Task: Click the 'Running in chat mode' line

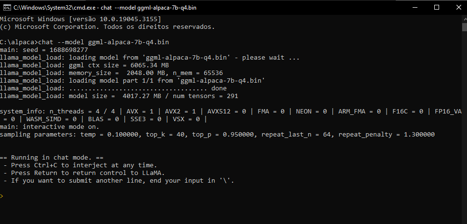Action: (x=52, y=157)
